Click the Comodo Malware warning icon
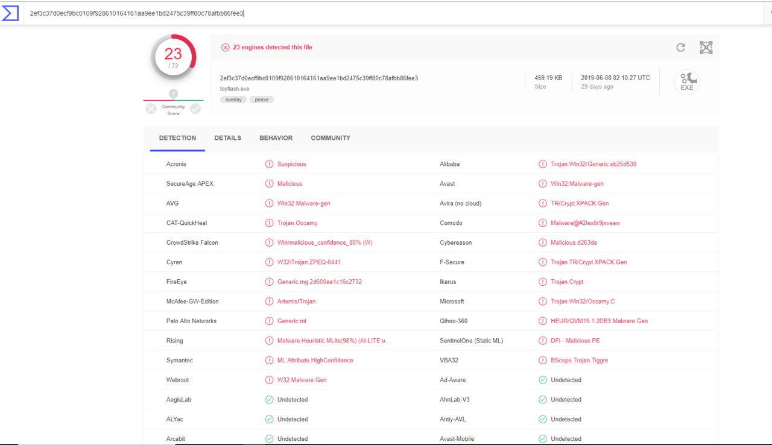This screenshot has width=772, height=445. (x=542, y=223)
